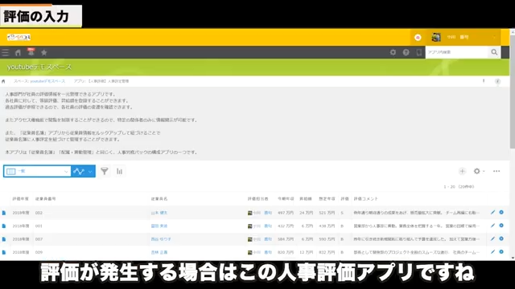Open notifications bell with red badge
The width and height of the screenshot is (515, 289).
click(x=31, y=51)
